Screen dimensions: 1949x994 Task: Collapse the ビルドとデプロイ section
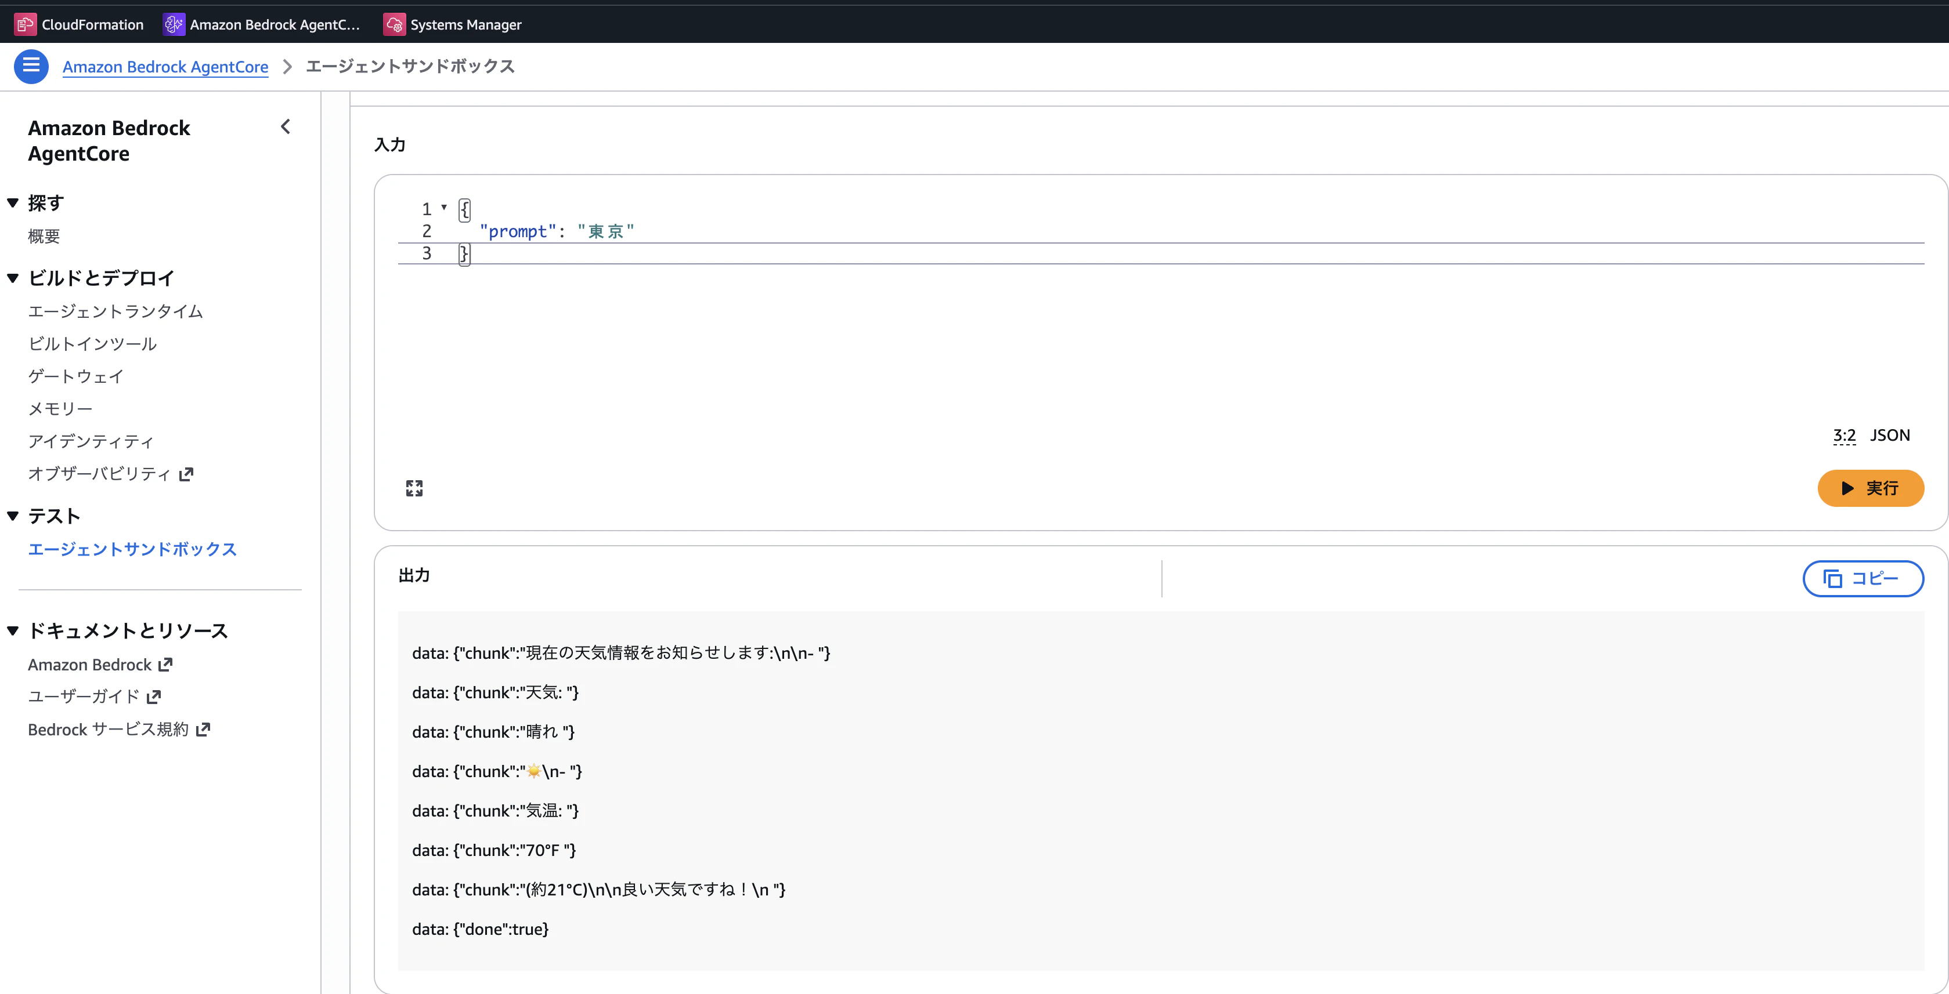(x=13, y=278)
